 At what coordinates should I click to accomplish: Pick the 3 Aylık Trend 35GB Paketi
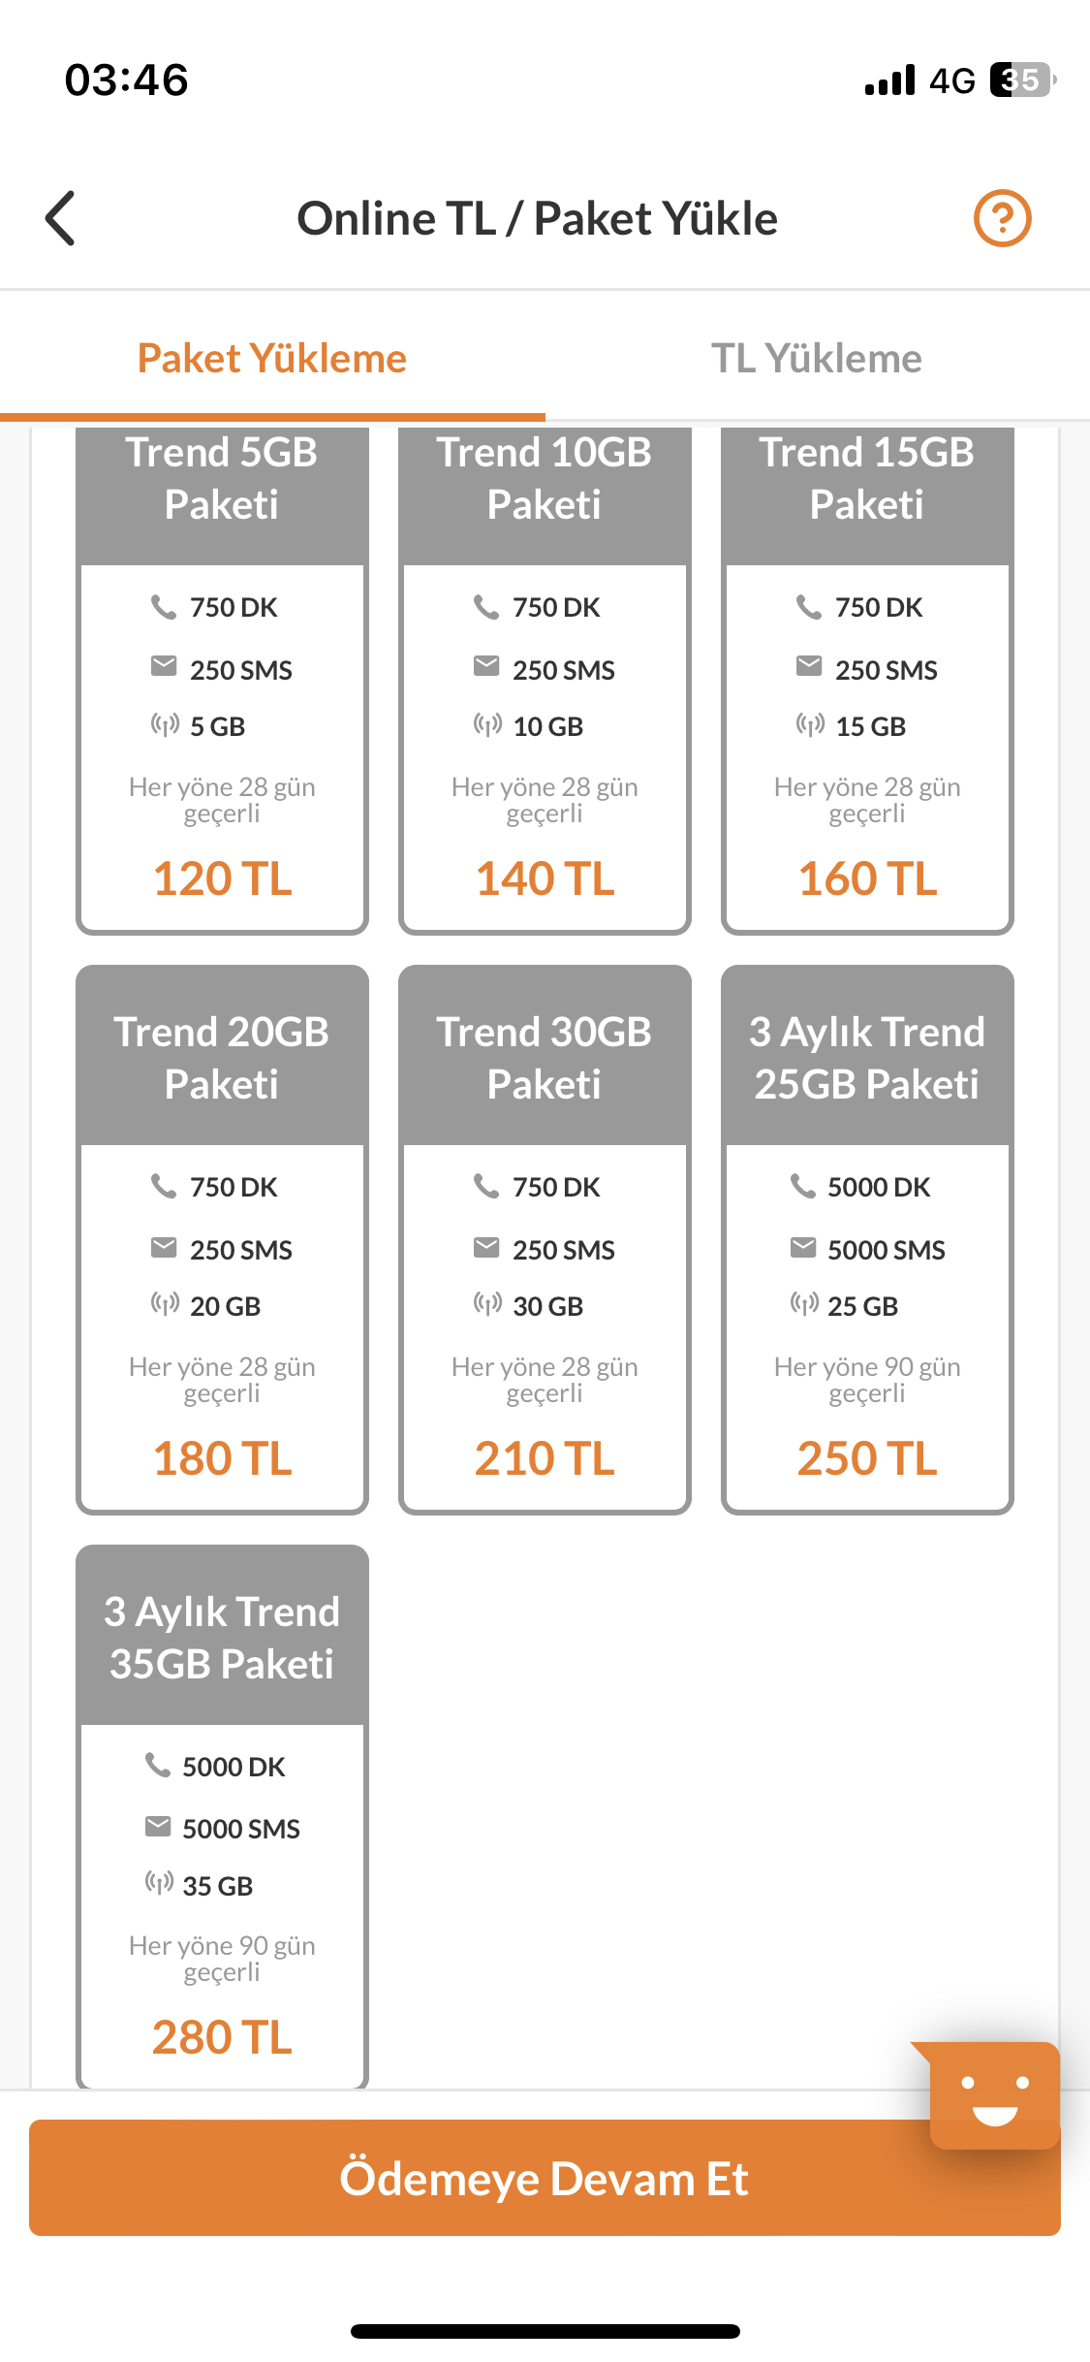[222, 1816]
